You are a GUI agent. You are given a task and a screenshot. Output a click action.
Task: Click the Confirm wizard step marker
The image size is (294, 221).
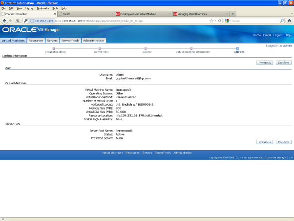click(x=237, y=48)
